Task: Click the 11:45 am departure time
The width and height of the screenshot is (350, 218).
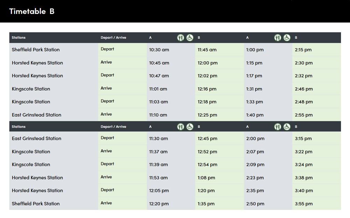Action: pyautogui.click(x=207, y=50)
